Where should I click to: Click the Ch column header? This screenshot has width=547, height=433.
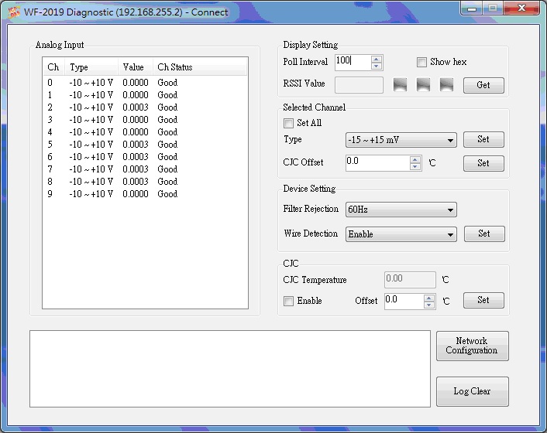click(x=53, y=66)
